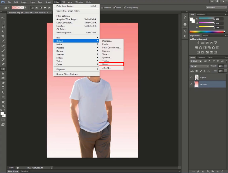Open the layer Kind filter dropdown
Image resolution: width=228 pixels, height=173 pixels.
click(x=196, y=61)
